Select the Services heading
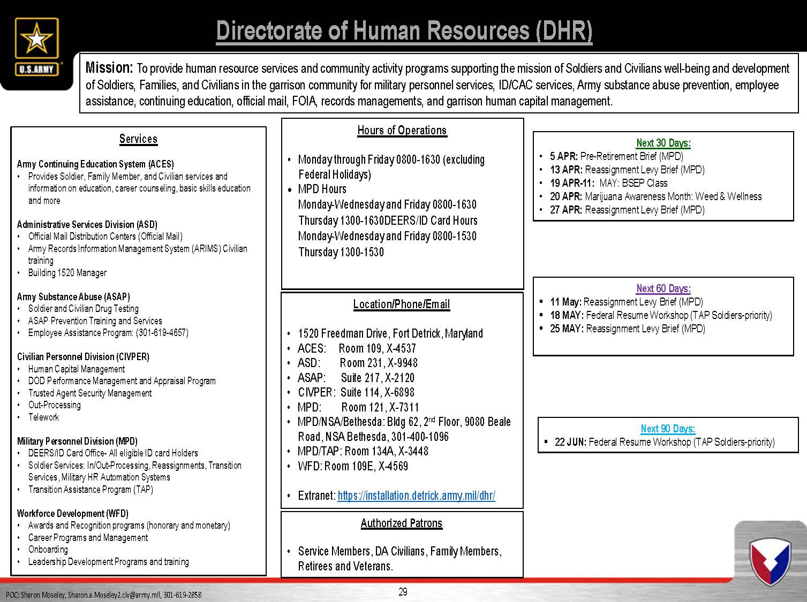Viewport: 807px width, 602px height. 138,139
